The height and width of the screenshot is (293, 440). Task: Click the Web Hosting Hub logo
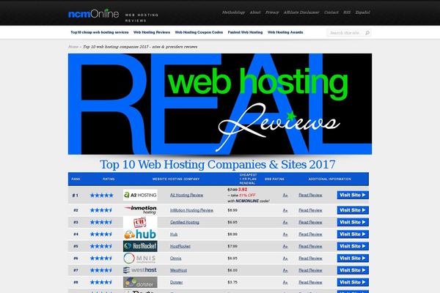(x=140, y=234)
